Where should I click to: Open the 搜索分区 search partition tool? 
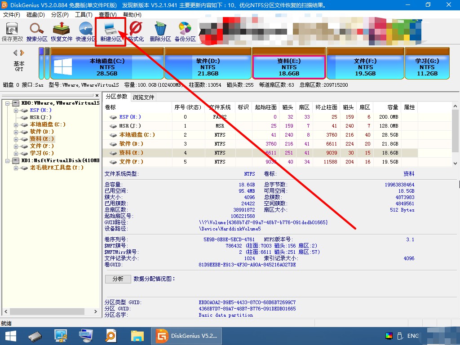pyautogui.click(x=37, y=32)
